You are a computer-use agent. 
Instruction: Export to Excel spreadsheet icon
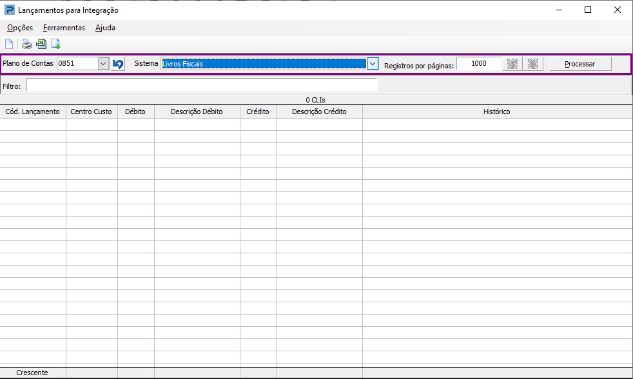click(41, 44)
